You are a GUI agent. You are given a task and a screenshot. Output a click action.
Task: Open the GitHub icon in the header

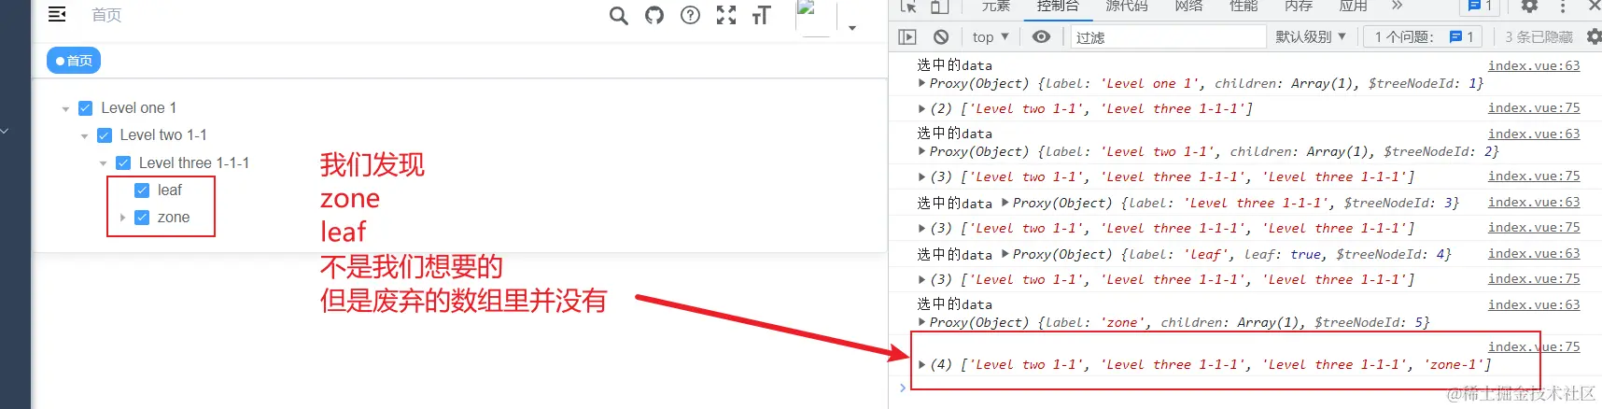[654, 15]
